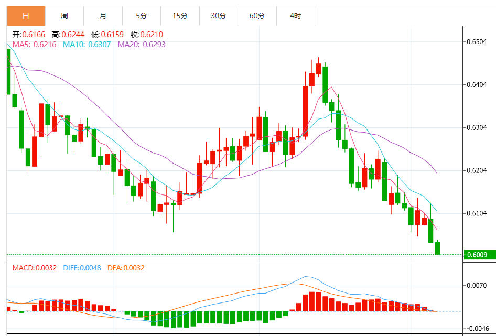Click the green current price tag 0.6009
The height and width of the screenshot is (336, 496).
point(480,255)
